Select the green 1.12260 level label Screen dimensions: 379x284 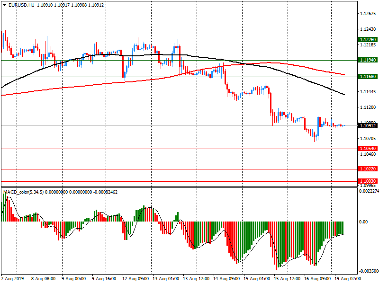[x=368, y=40]
